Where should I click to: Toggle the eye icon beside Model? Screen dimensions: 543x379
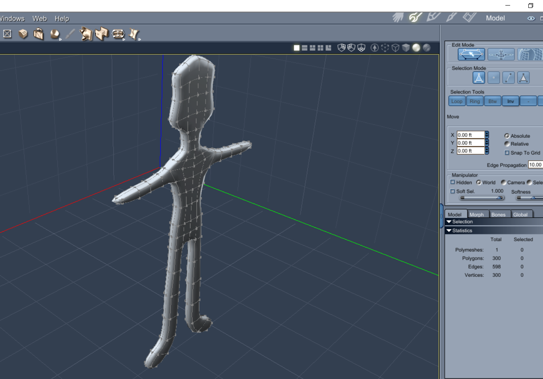(531, 18)
